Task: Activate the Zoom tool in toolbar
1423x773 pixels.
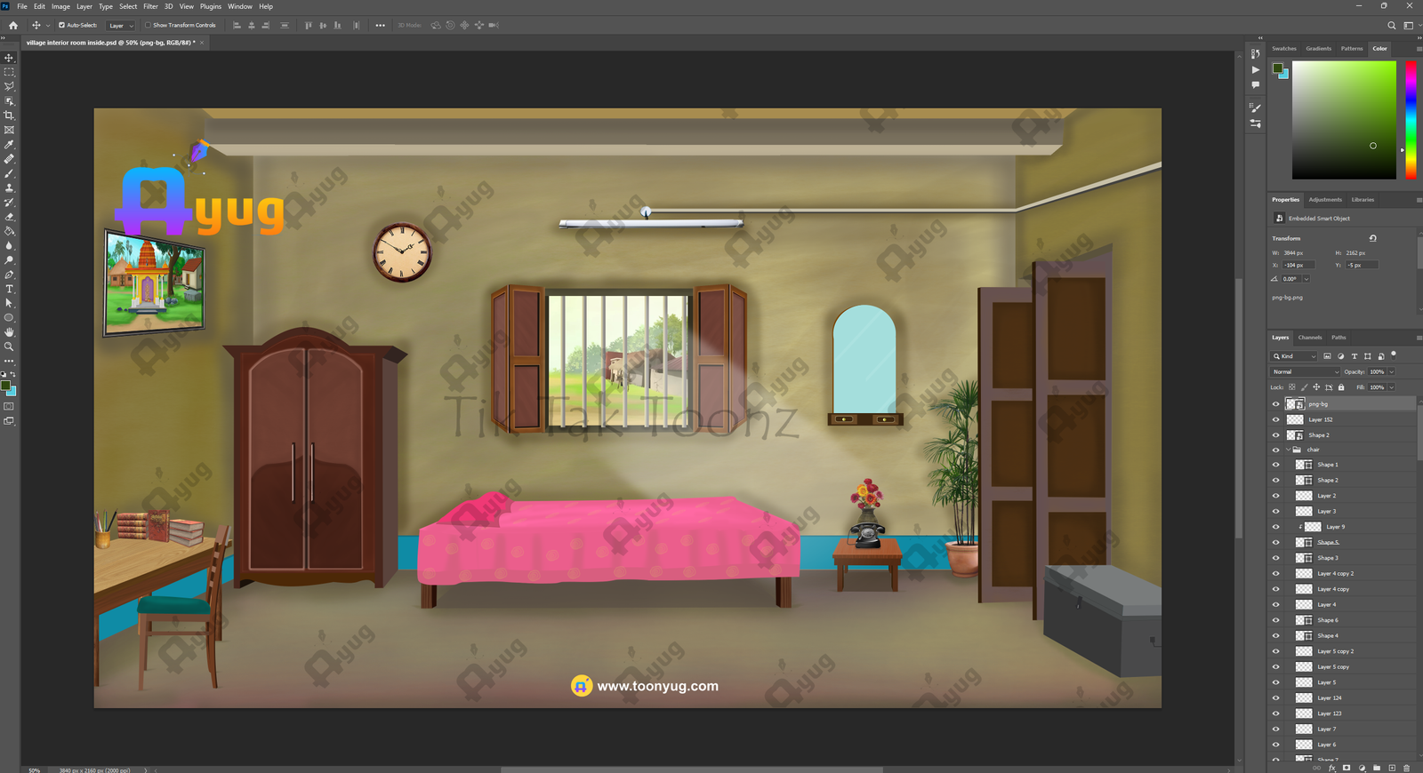Action: [9, 347]
